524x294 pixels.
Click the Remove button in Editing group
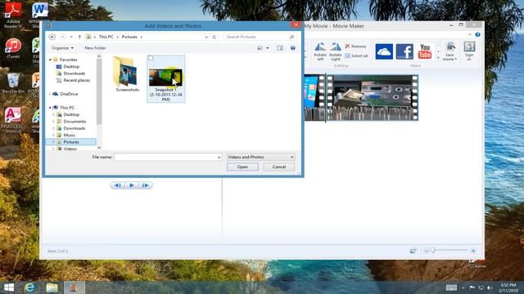point(355,47)
